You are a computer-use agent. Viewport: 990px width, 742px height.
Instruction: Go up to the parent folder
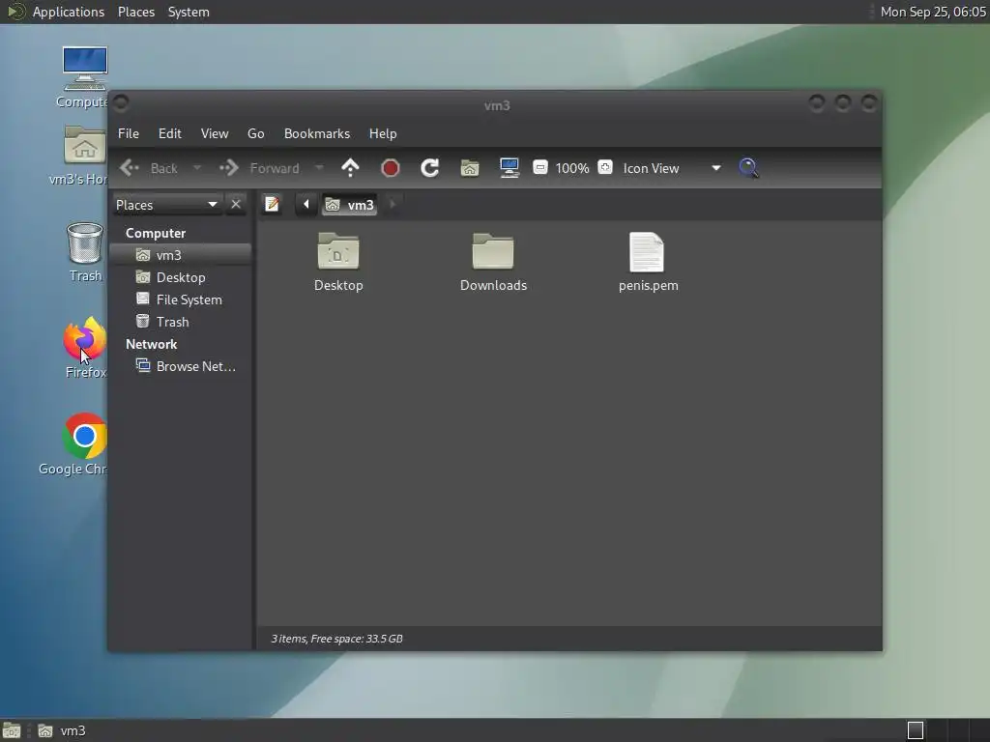(350, 168)
